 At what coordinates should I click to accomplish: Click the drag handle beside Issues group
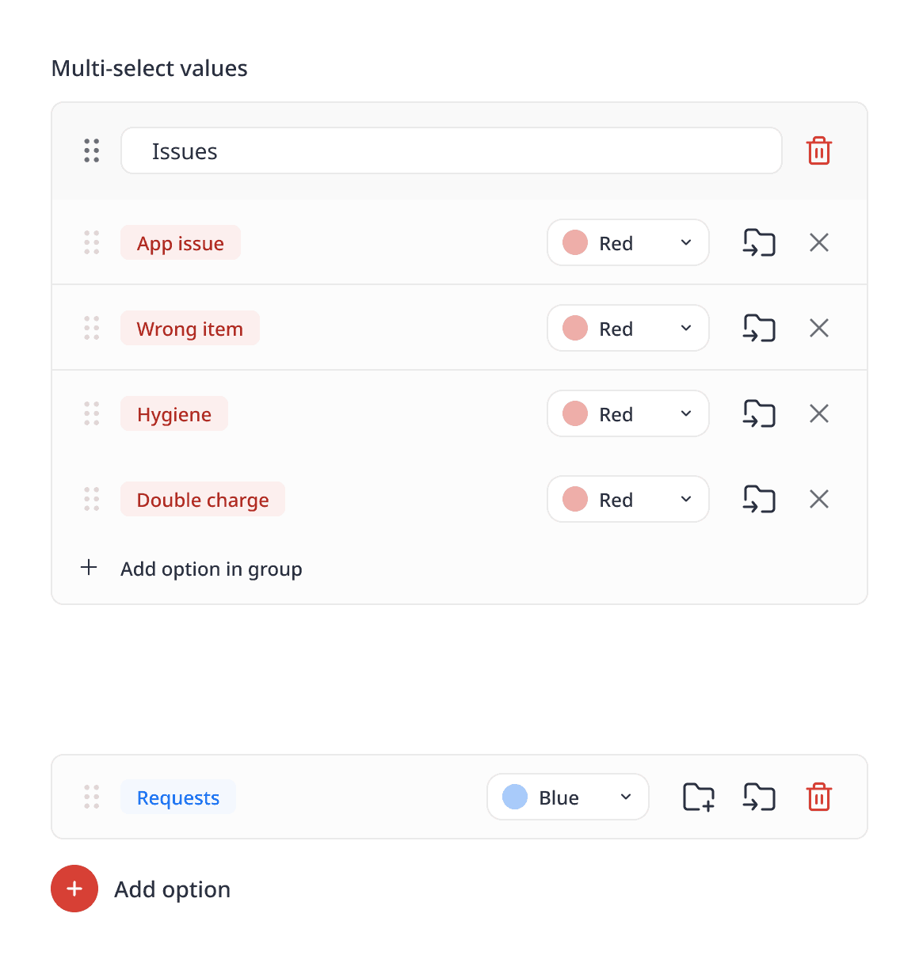[x=92, y=150]
